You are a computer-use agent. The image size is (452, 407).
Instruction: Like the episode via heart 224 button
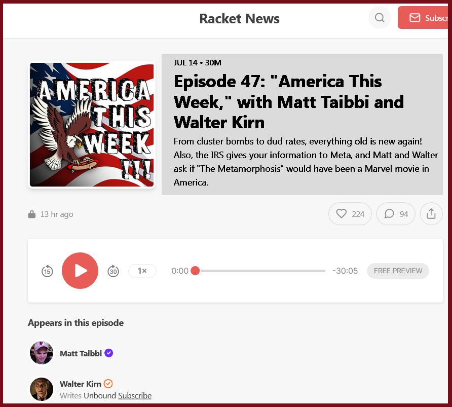click(350, 214)
